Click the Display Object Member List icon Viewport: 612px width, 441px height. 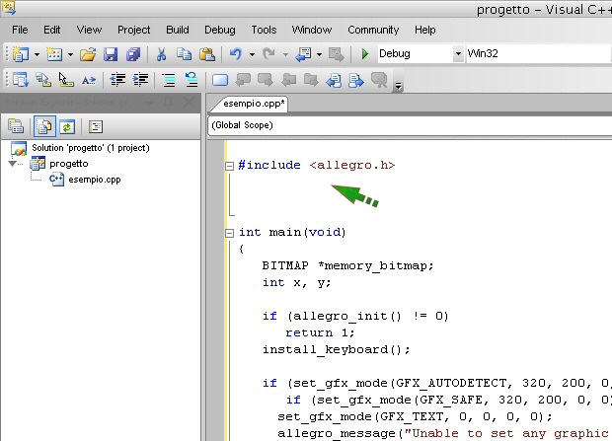tap(21, 80)
